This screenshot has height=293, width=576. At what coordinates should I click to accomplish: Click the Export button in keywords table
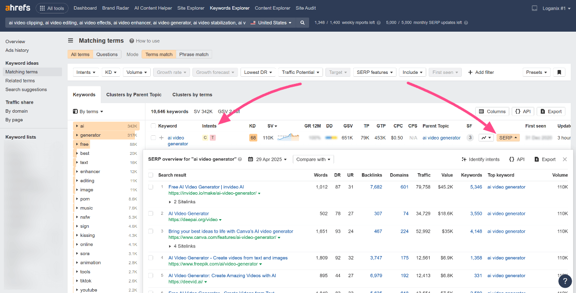551,111
